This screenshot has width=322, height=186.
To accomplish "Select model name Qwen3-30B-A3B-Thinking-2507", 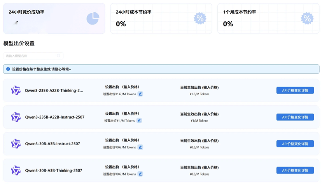I will 54,170.
